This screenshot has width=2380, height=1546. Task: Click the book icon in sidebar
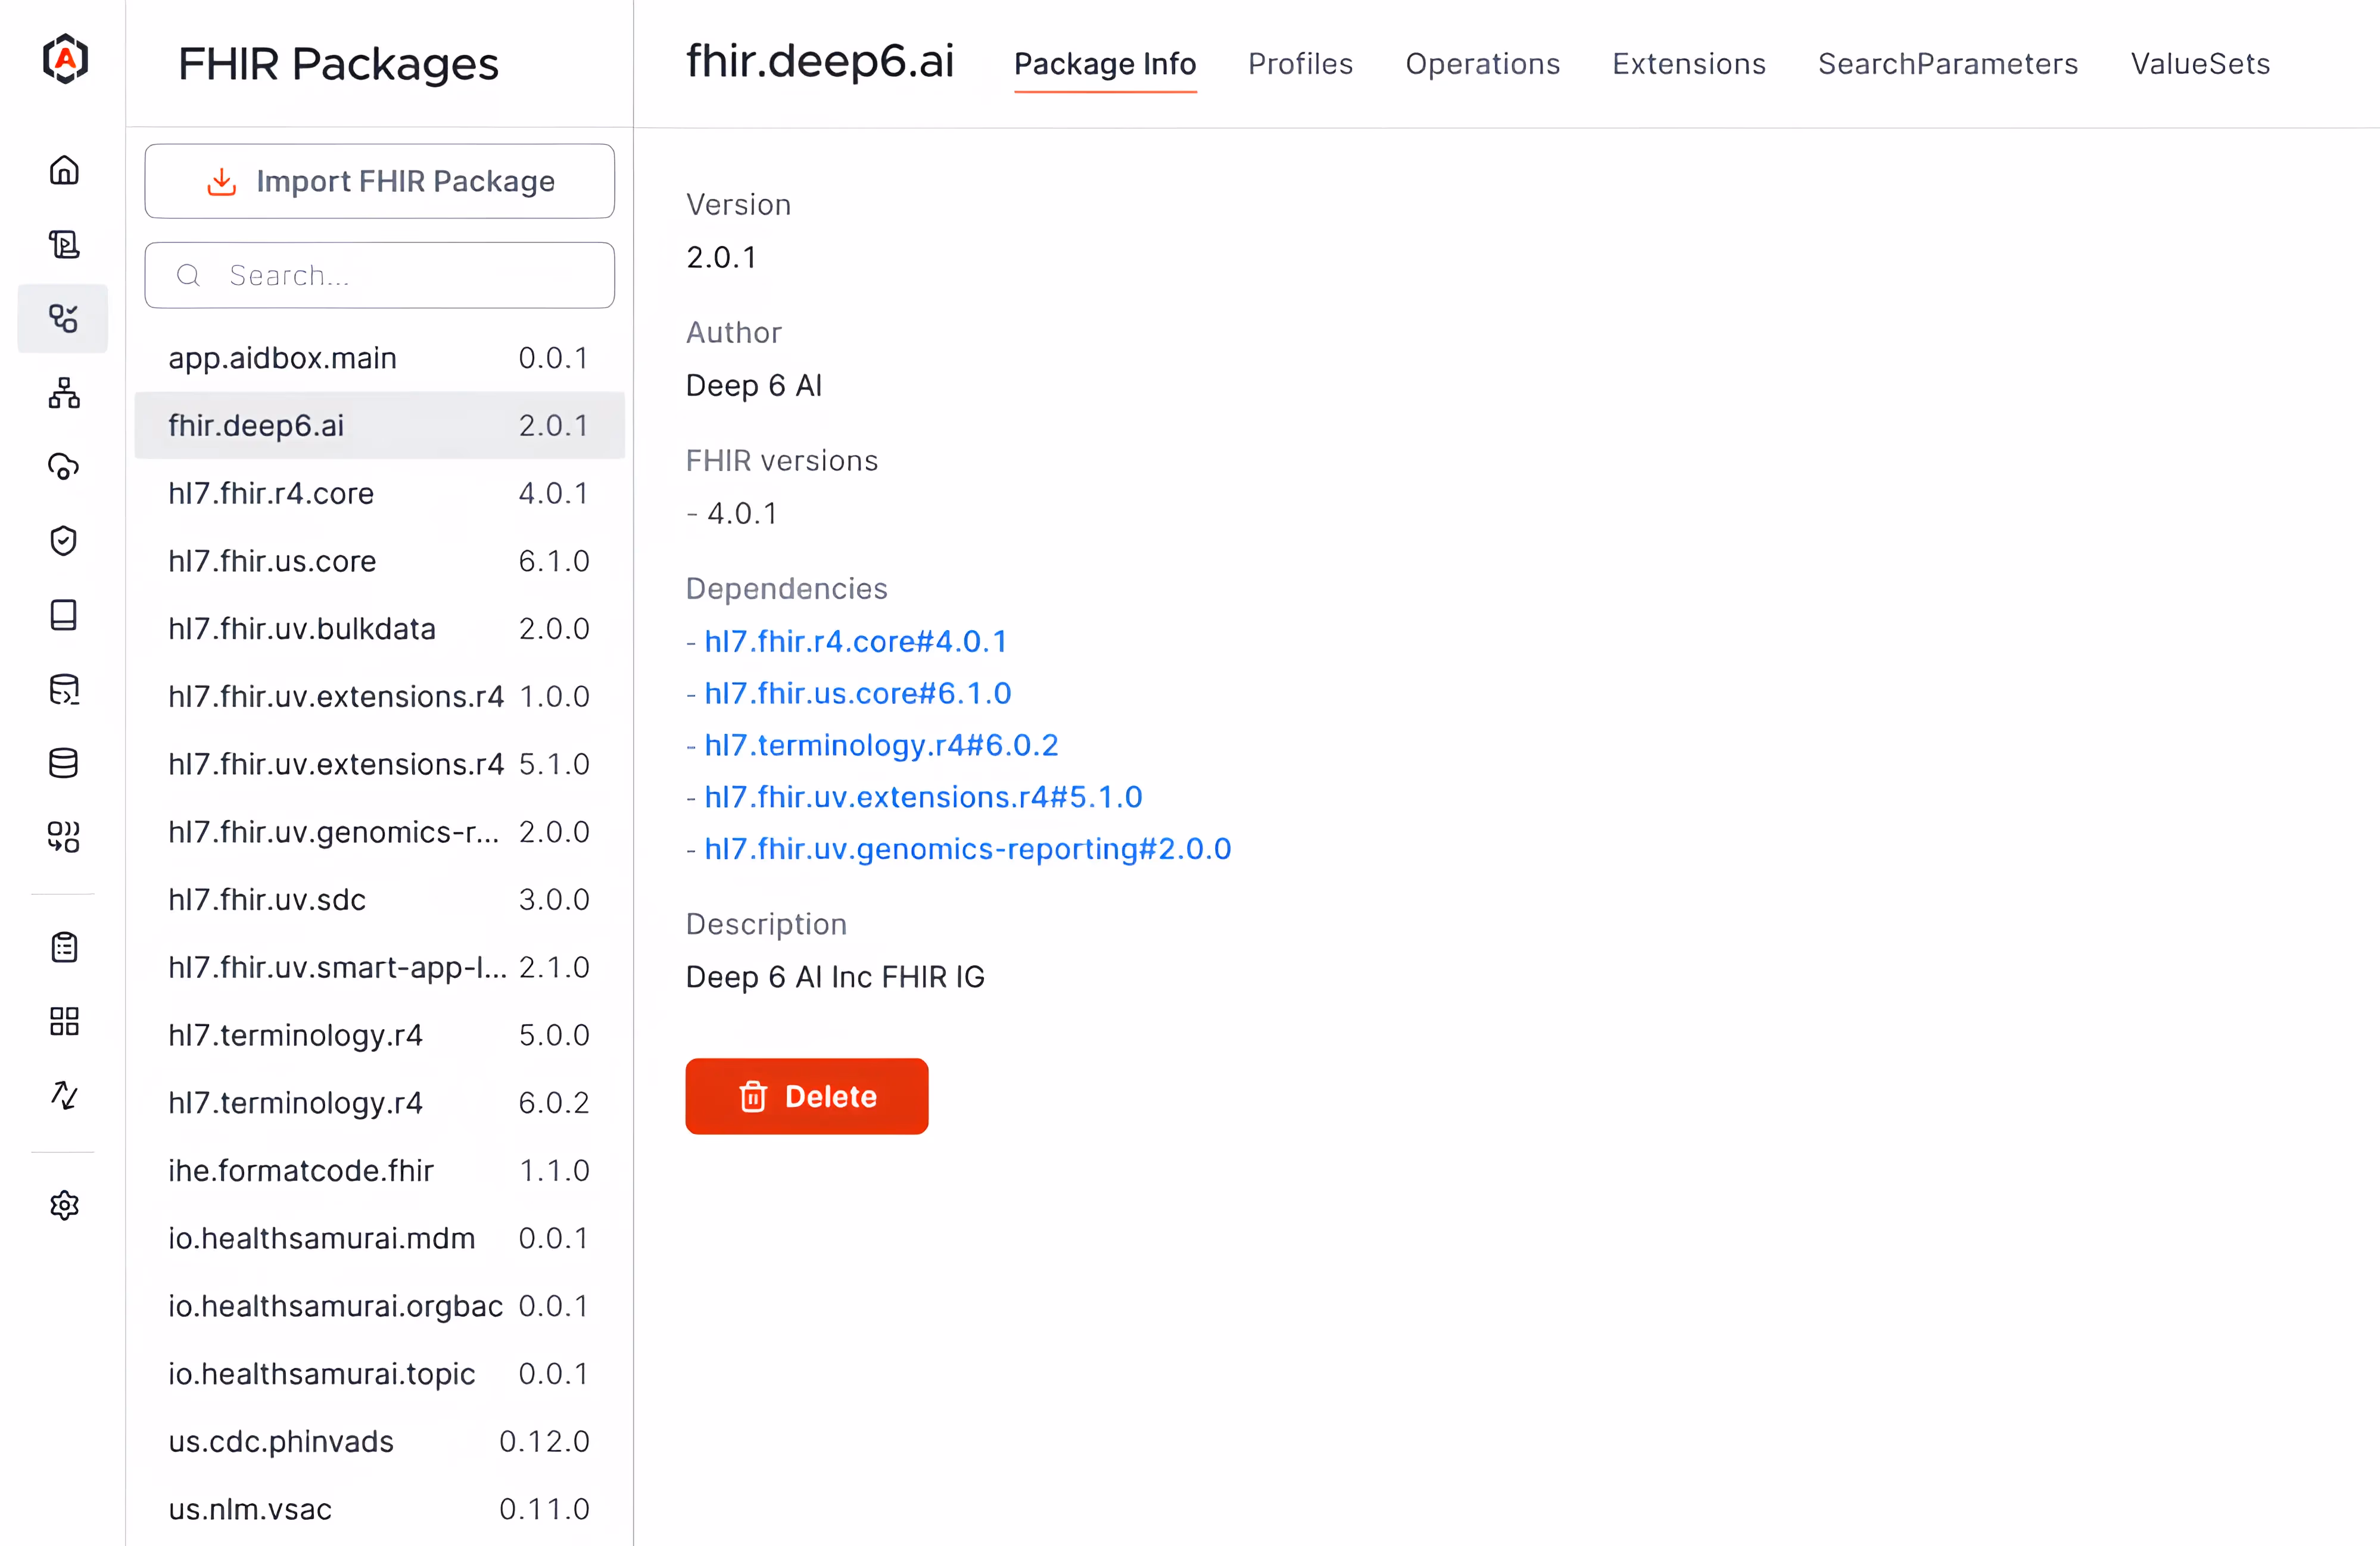click(64, 615)
